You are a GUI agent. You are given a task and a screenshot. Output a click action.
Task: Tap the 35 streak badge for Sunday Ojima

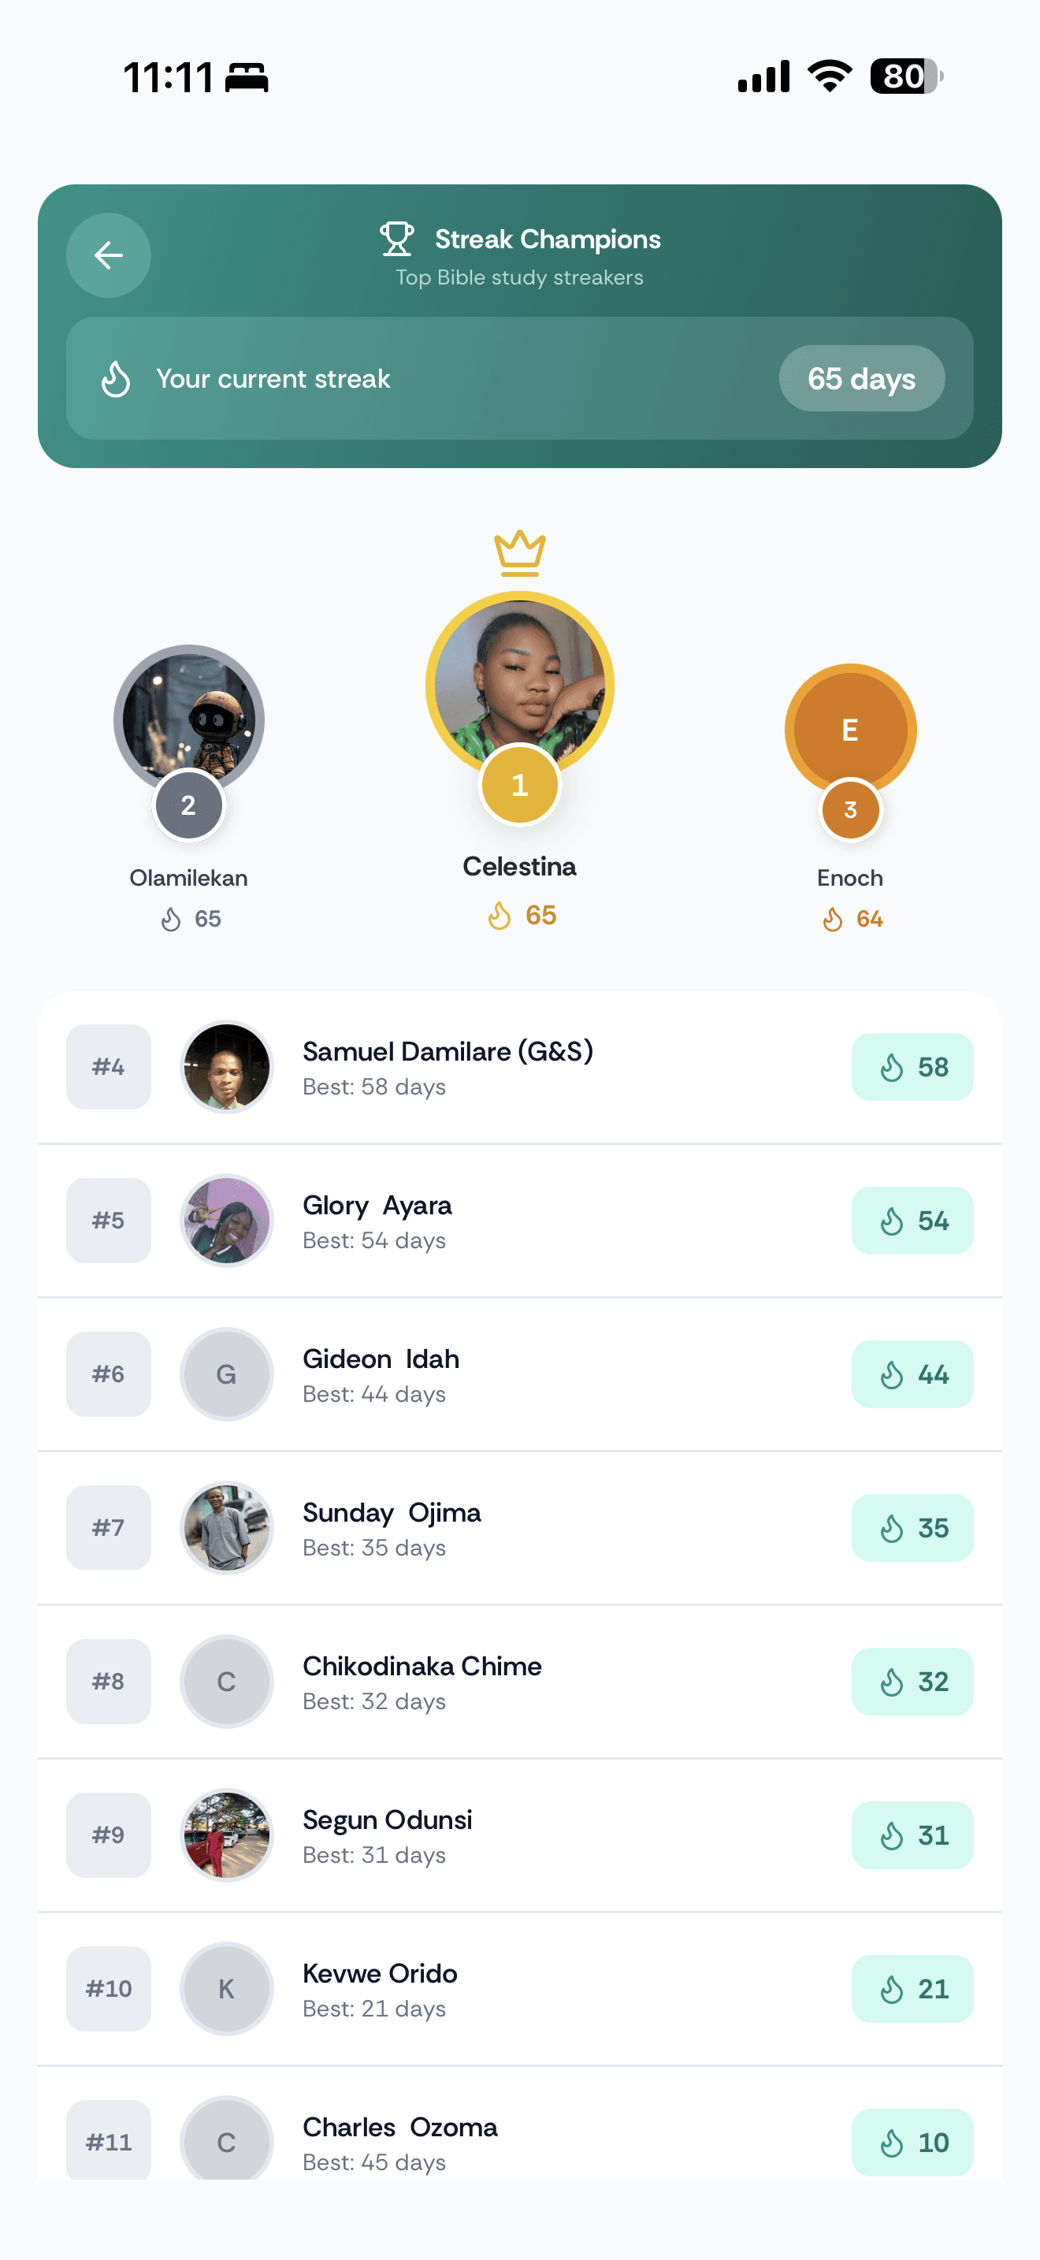(x=912, y=1527)
